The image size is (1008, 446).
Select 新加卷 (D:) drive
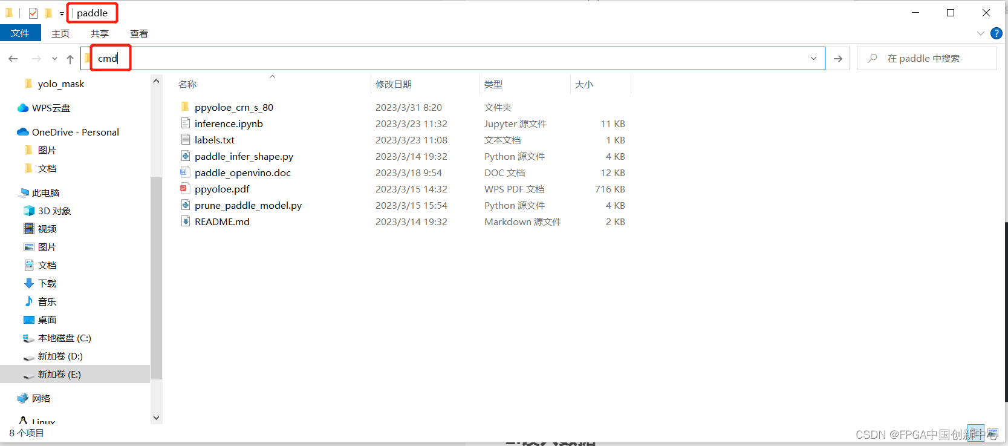60,356
